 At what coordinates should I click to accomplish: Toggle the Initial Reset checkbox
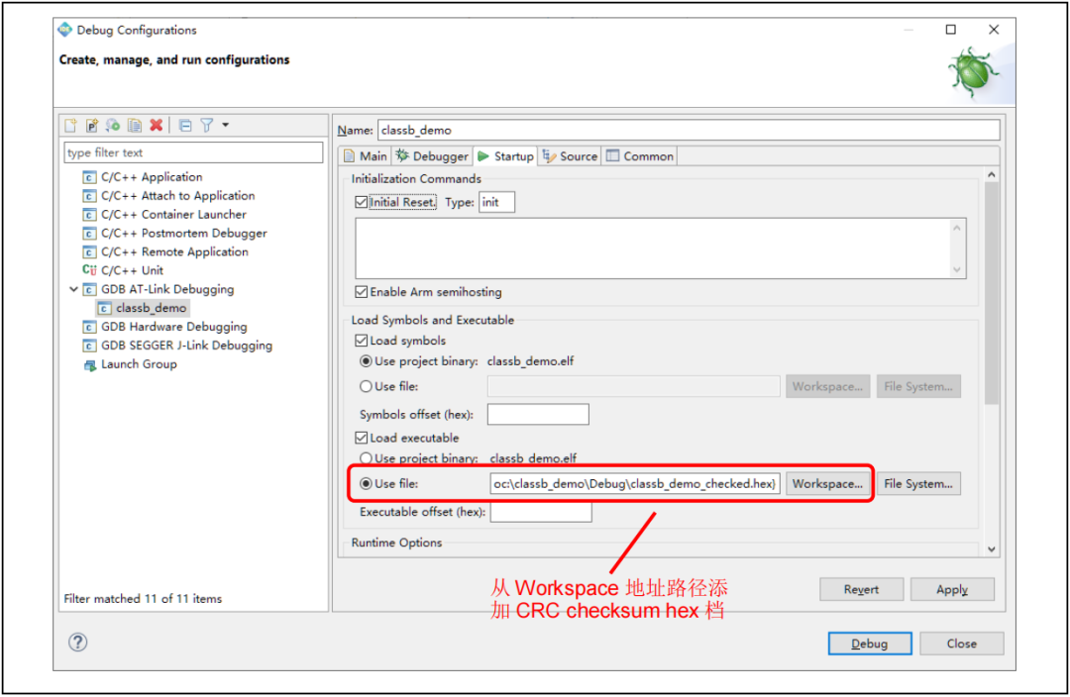pos(362,202)
